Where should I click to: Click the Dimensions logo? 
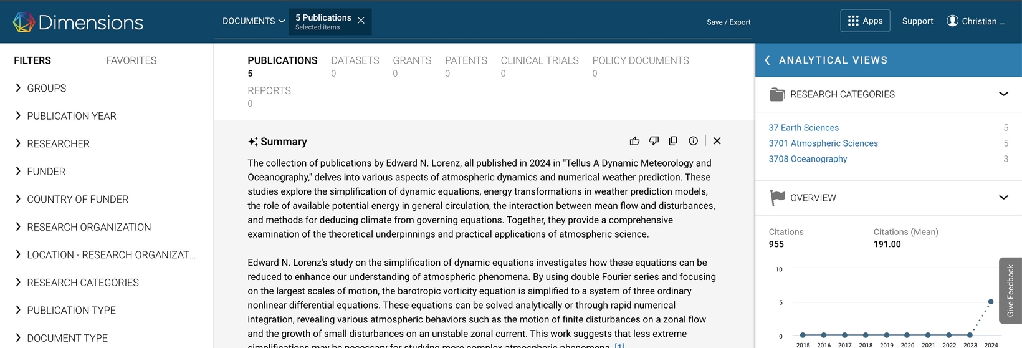tap(78, 22)
